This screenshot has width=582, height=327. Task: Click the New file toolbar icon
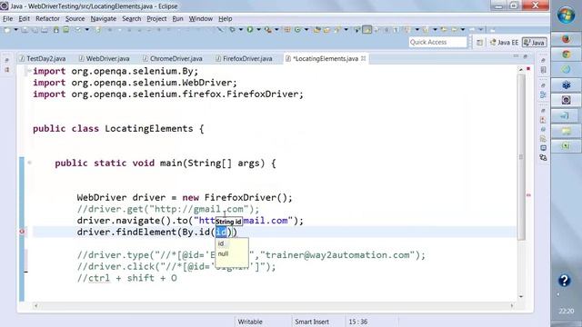tap(6, 30)
